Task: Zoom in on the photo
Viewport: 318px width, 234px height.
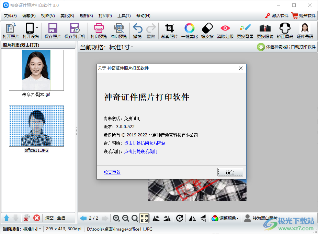Action: click(x=116, y=218)
